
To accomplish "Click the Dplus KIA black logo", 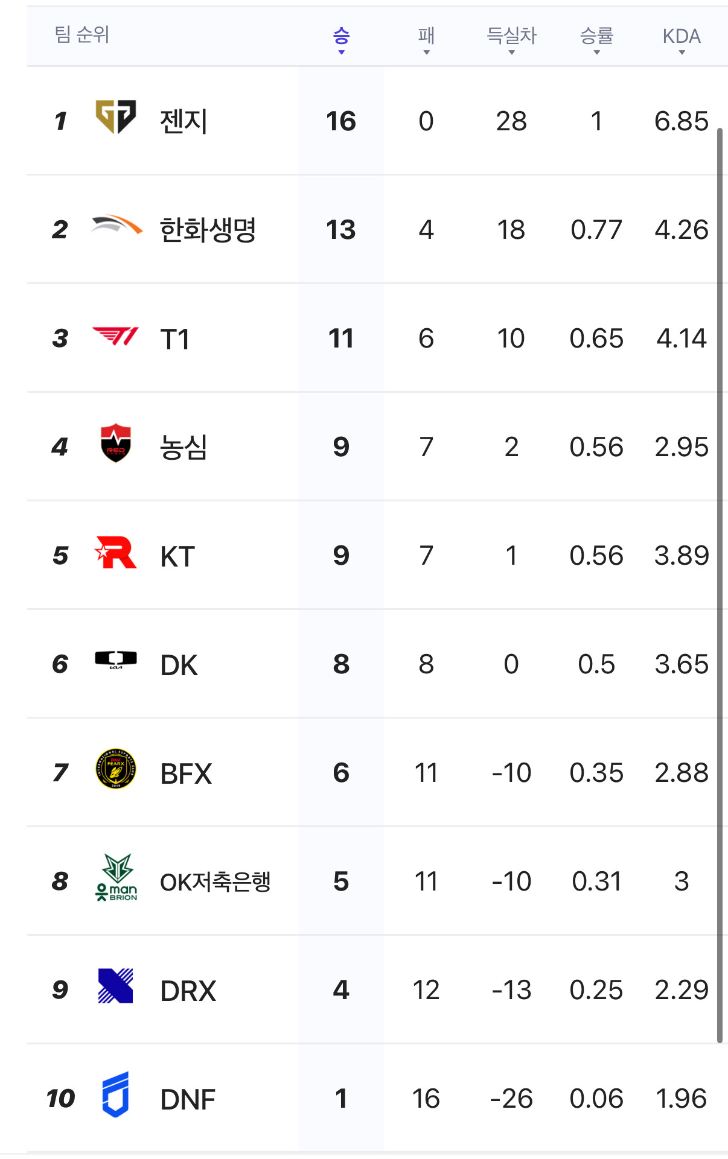I will (x=116, y=660).
